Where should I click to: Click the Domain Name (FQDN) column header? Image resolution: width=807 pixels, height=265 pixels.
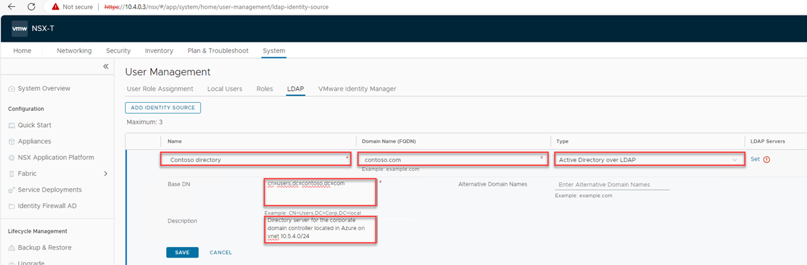[388, 141]
